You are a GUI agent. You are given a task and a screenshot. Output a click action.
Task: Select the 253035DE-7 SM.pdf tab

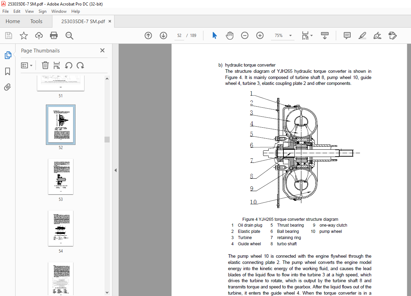click(83, 21)
